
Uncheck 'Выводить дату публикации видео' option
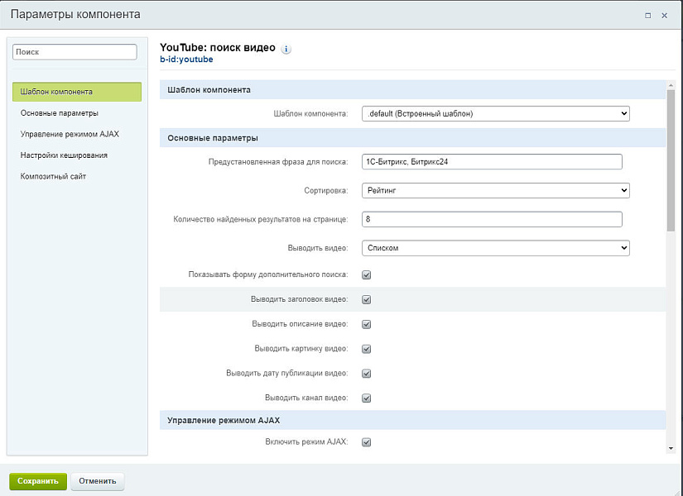[x=366, y=374]
